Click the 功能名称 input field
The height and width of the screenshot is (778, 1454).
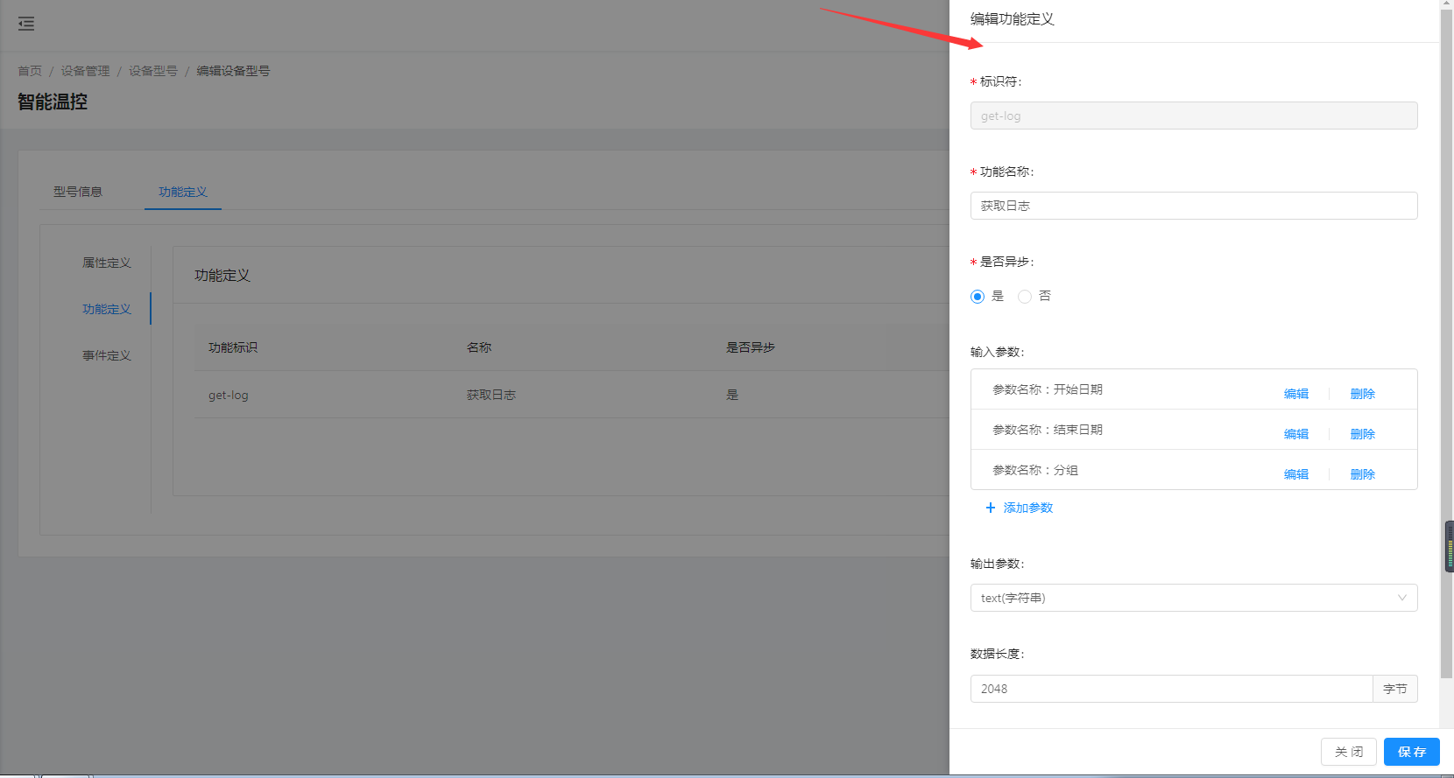[x=1194, y=206]
